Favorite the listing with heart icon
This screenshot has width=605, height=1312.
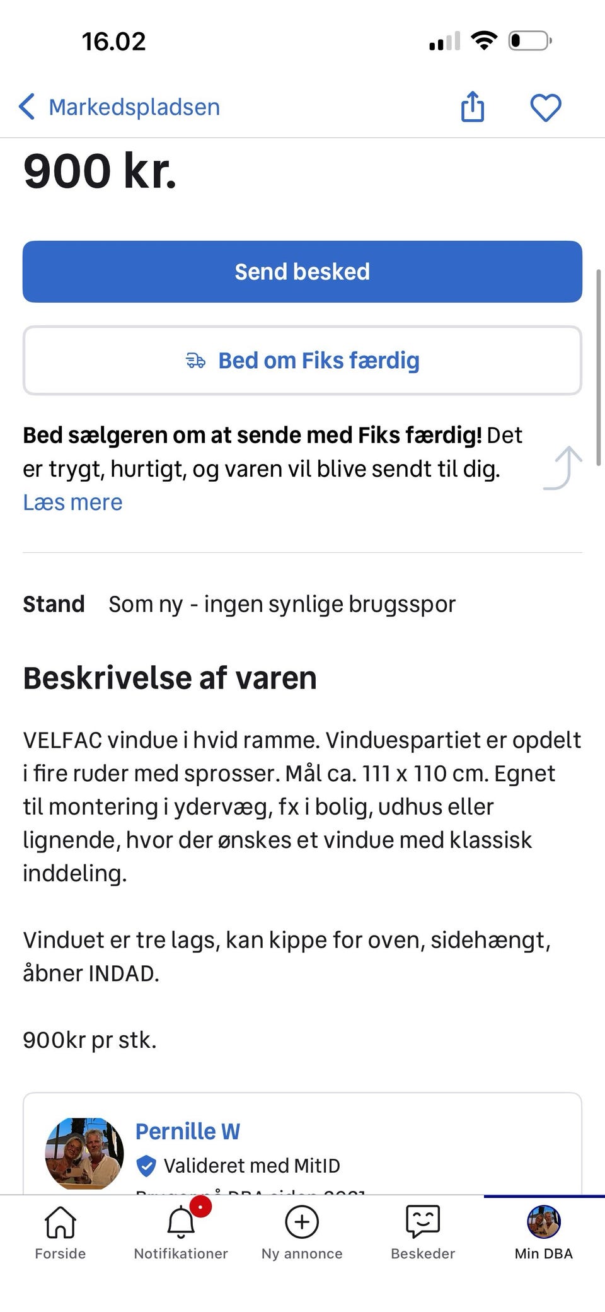[x=545, y=107]
